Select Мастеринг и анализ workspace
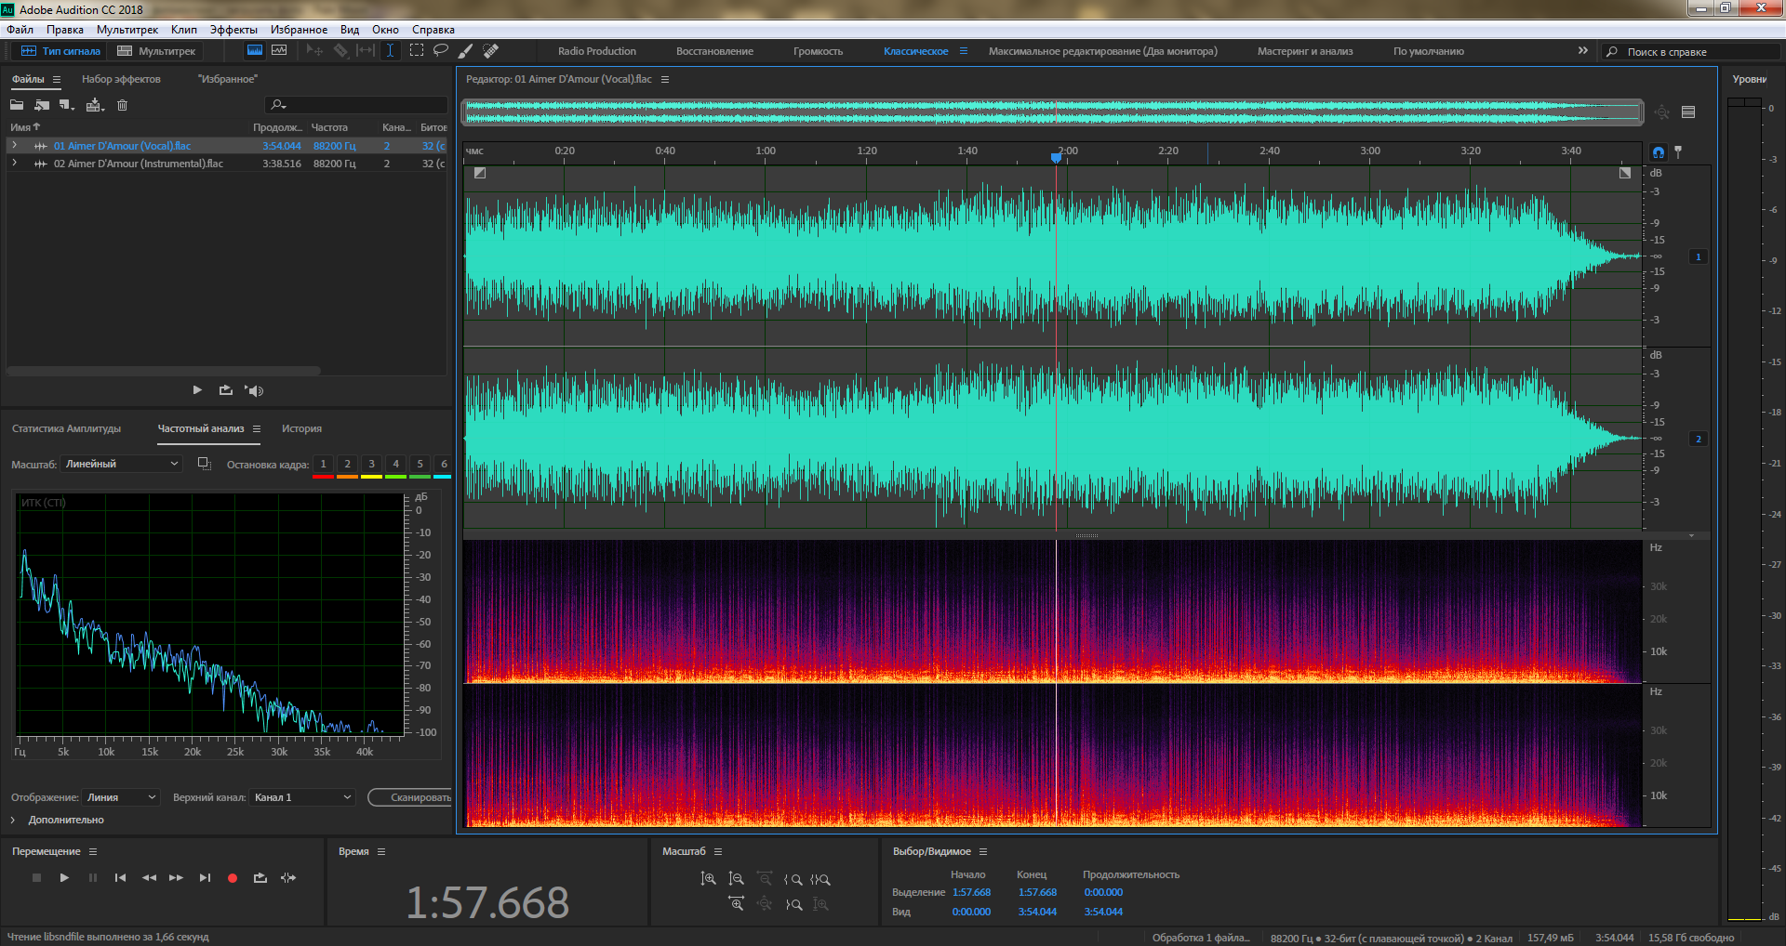The width and height of the screenshot is (1786, 946). coord(1305,51)
